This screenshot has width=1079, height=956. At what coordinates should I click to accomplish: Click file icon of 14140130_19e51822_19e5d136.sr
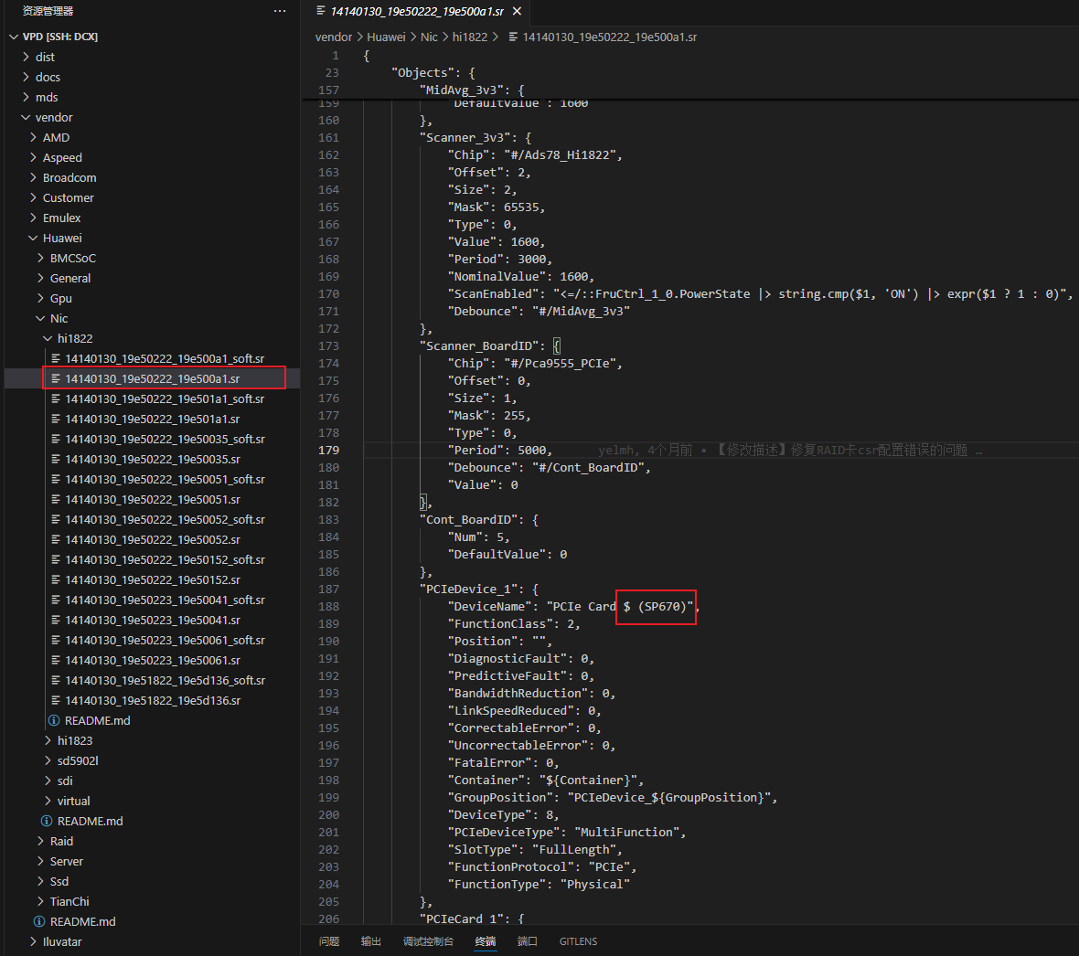(56, 700)
